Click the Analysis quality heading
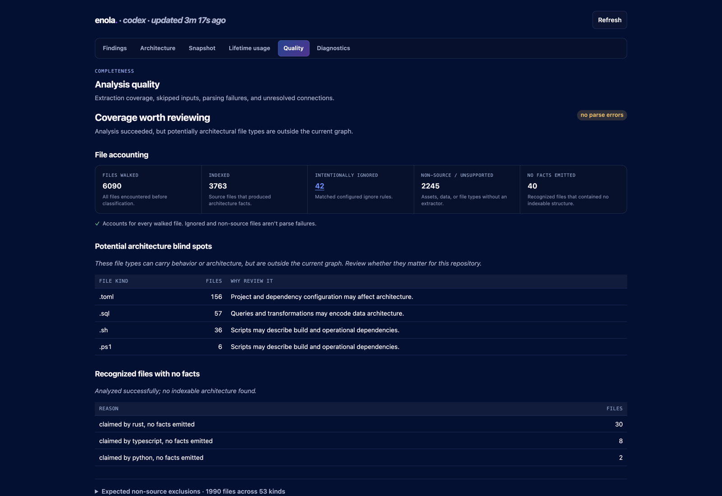Viewport: 722px width, 496px height. click(x=127, y=84)
